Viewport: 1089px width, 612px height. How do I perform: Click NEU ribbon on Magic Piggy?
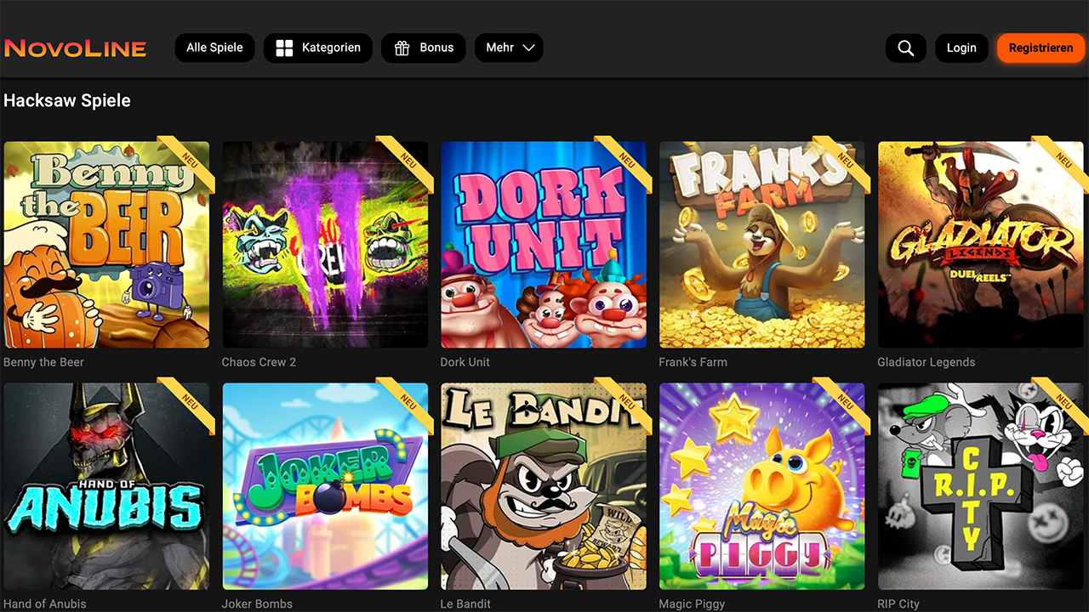(847, 401)
